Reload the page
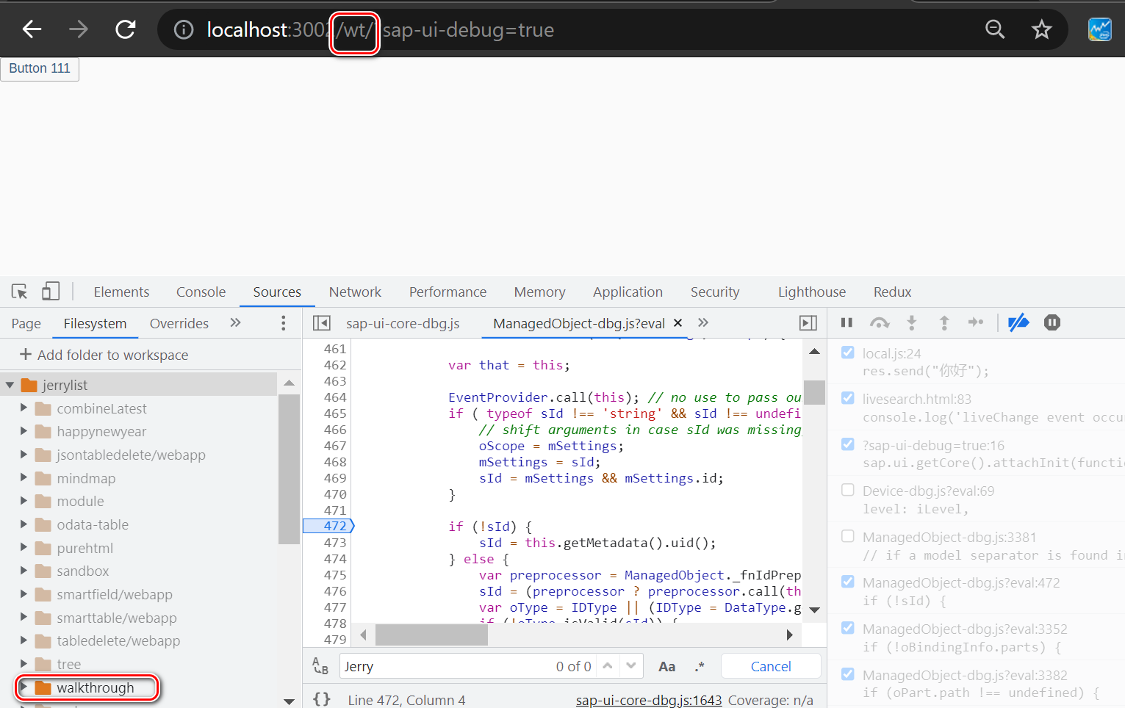The height and width of the screenshot is (708, 1125). click(126, 29)
